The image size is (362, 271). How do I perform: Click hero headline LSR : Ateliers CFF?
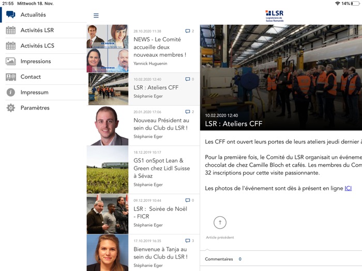(x=234, y=124)
